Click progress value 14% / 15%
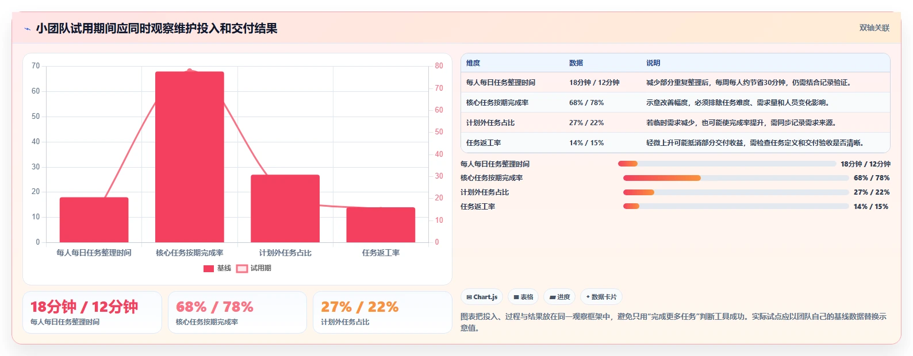The width and height of the screenshot is (913, 356). coord(871,207)
